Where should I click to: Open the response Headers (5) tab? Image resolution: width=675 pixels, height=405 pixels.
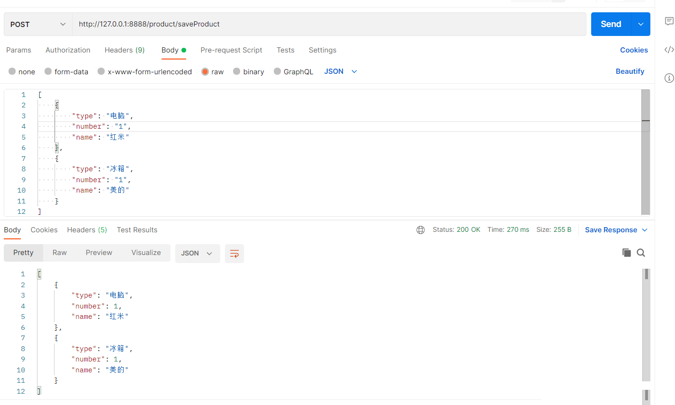point(87,230)
